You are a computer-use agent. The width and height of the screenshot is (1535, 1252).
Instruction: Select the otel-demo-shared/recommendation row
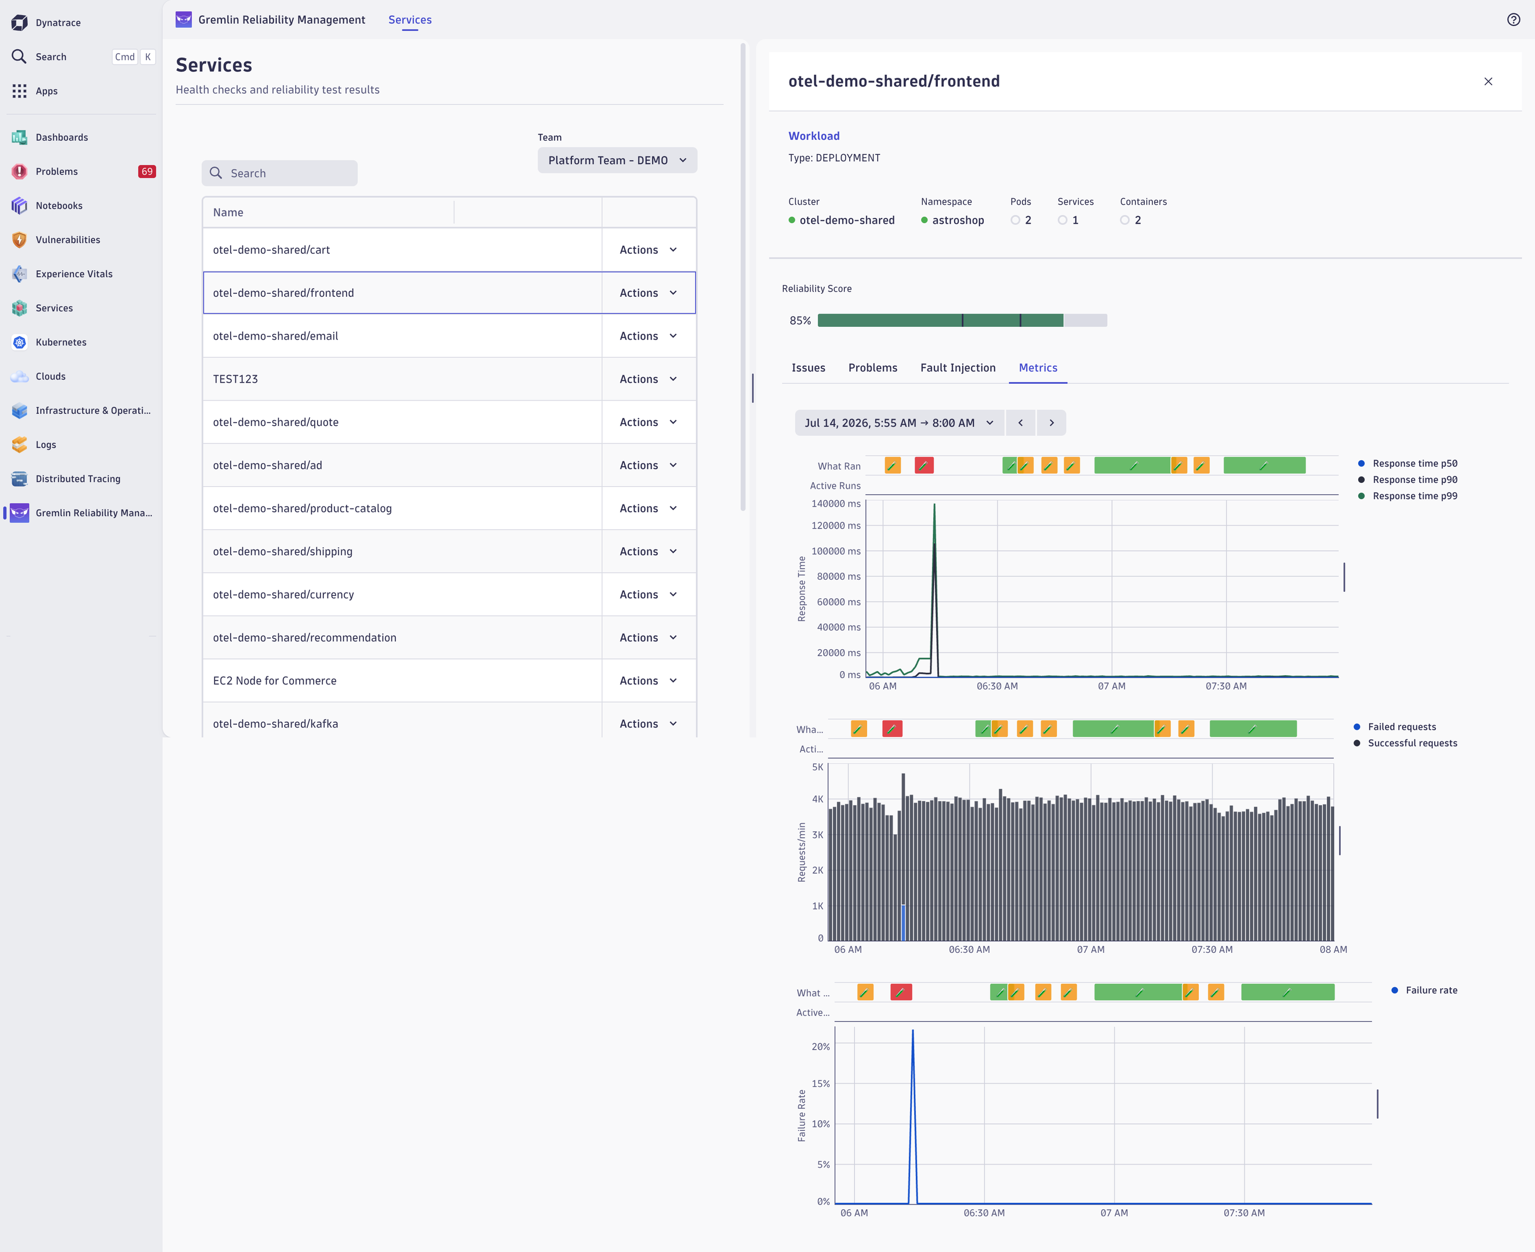[x=449, y=638]
